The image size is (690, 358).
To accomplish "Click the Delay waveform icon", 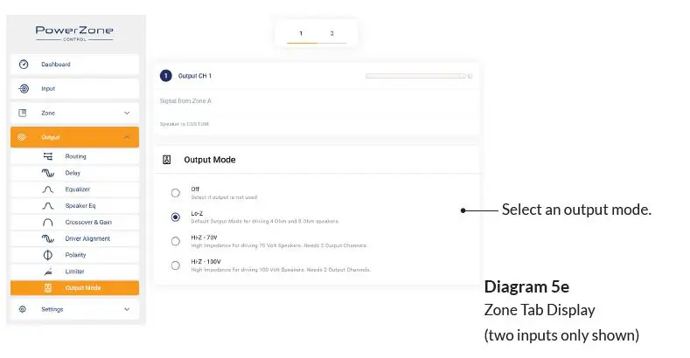I will point(48,173).
